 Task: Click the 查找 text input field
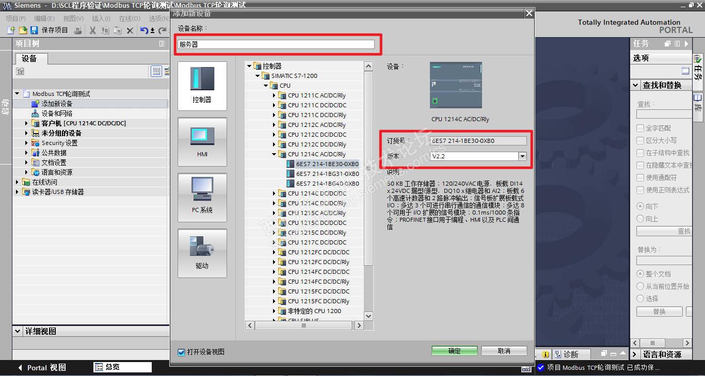664,114
